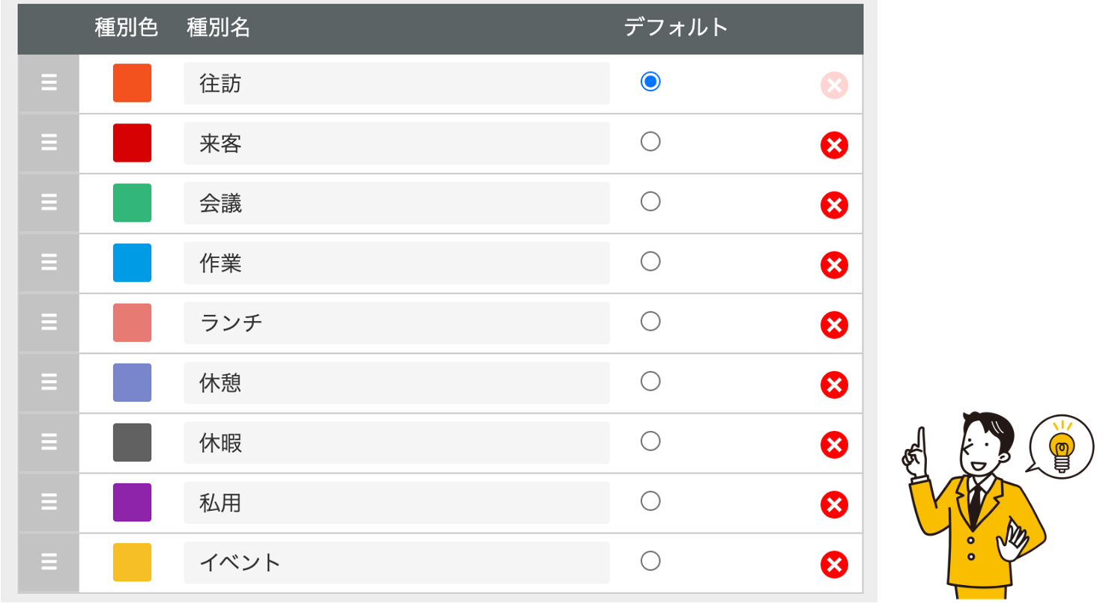The height and width of the screenshot is (603, 1118).
Task: Delete the 休暇 category
Action: click(834, 444)
